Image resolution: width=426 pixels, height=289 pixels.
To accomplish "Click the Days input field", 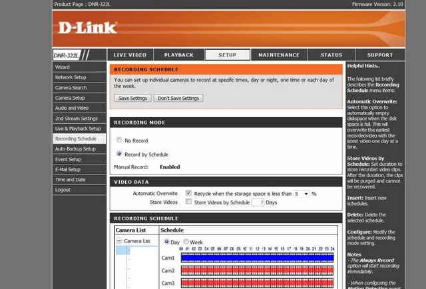I will [258, 202].
